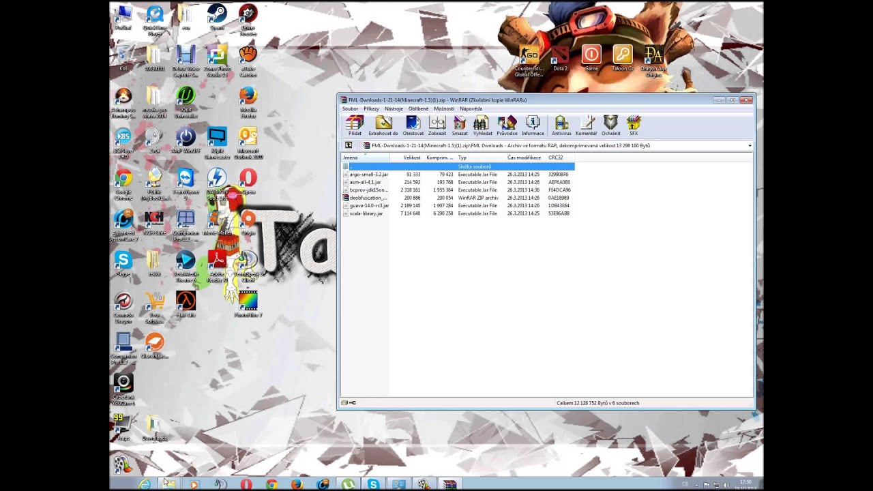873x491 pixels.
Task: Sort files by the Jméno column header
Action: point(366,158)
